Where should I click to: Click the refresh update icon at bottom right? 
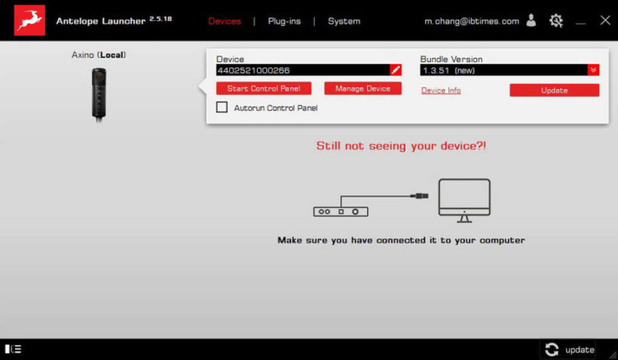pyautogui.click(x=552, y=349)
